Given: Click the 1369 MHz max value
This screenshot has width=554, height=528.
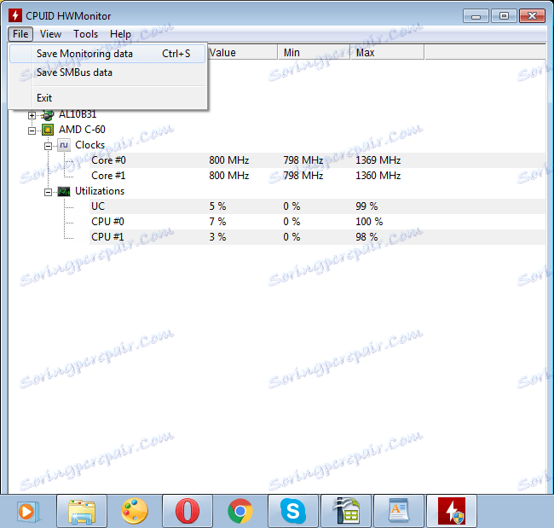Looking at the screenshot, I should [378, 160].
